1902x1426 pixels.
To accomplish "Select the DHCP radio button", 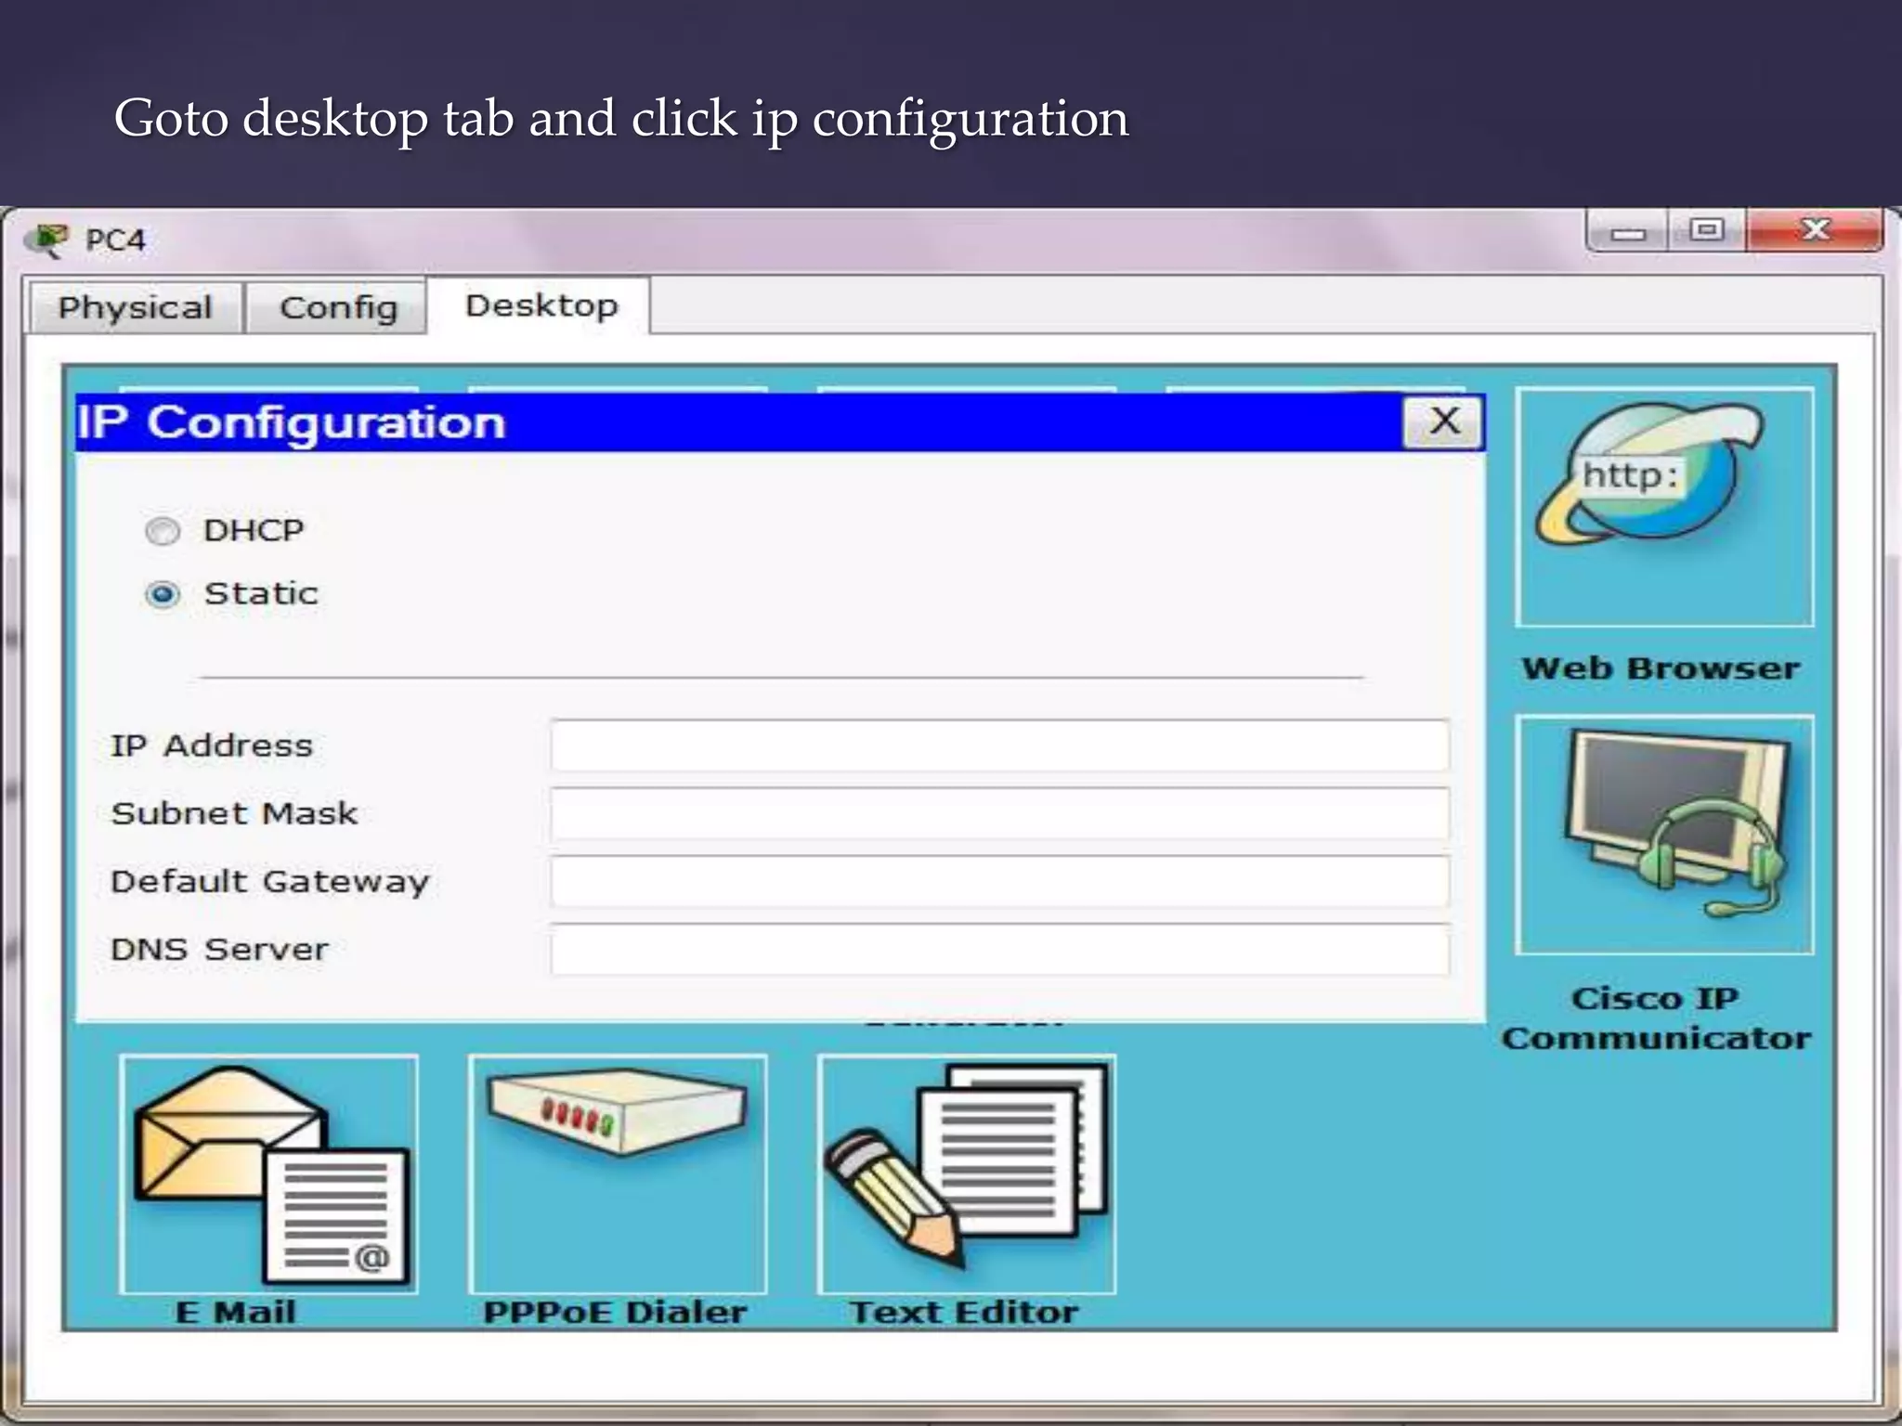I will coord(163,531).
